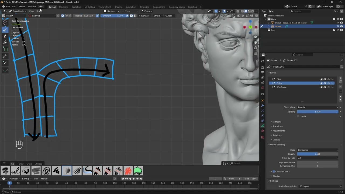Open the timeline Marker menu
The image size is (345, 194).
(44, 179)
